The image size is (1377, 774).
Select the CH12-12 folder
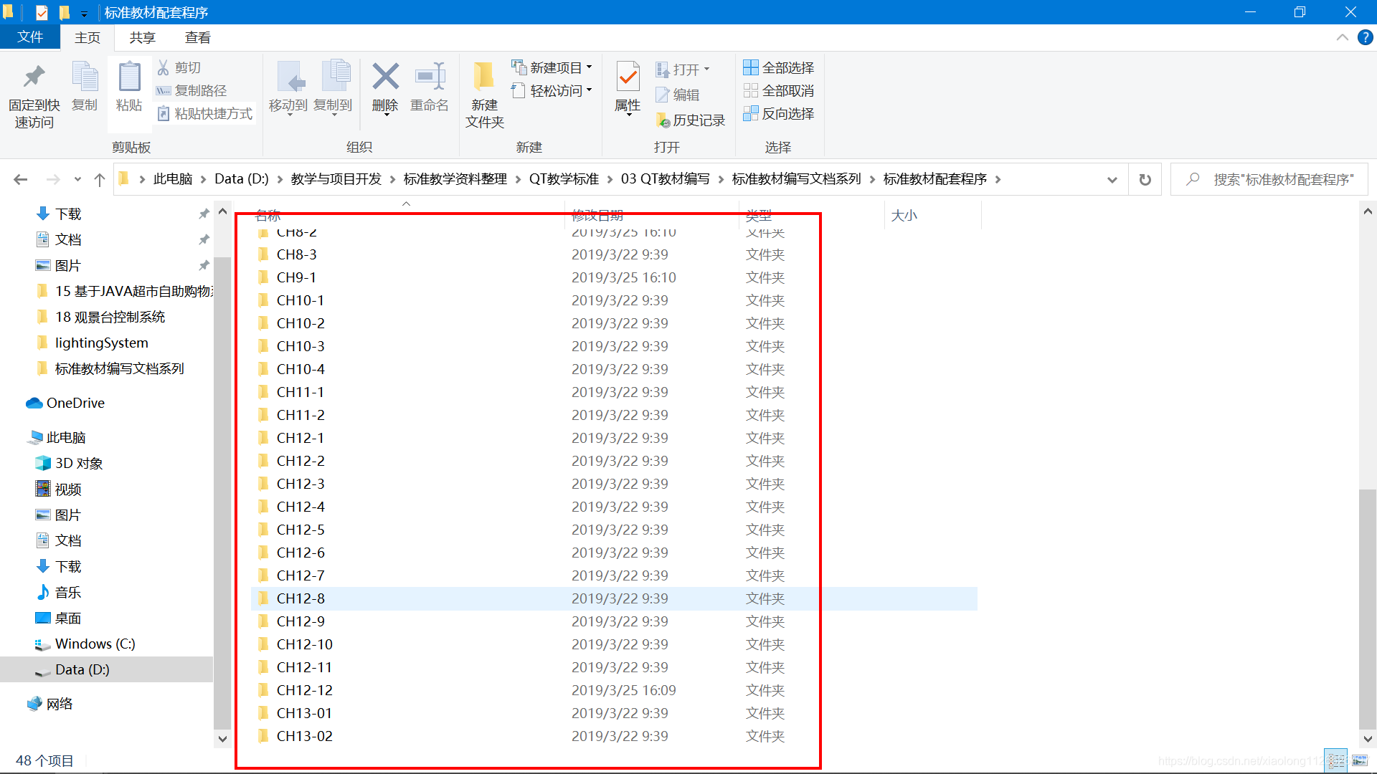coord(305,690)
